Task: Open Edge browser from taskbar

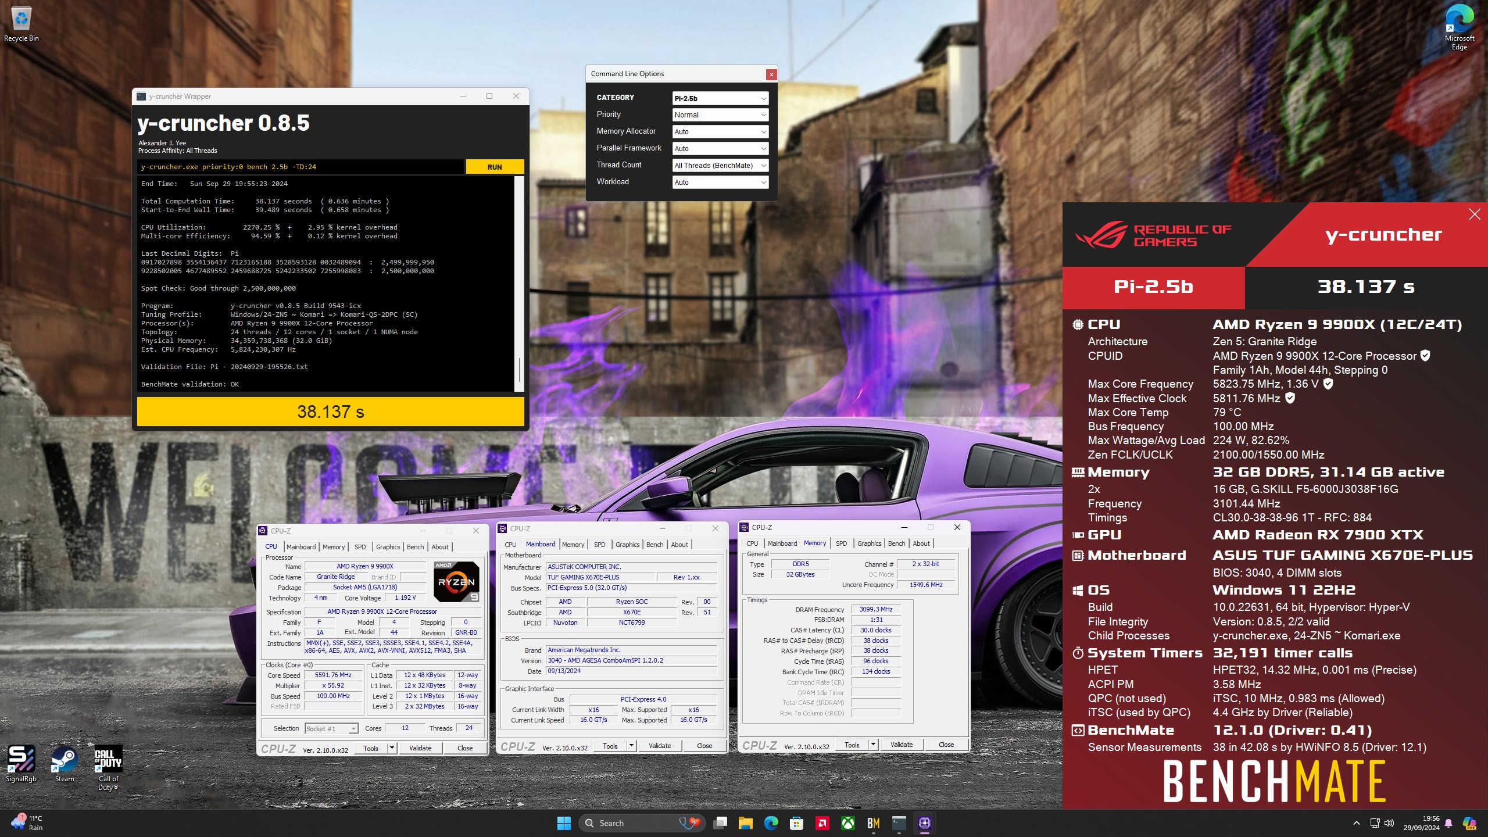Action: coord(771,823)
